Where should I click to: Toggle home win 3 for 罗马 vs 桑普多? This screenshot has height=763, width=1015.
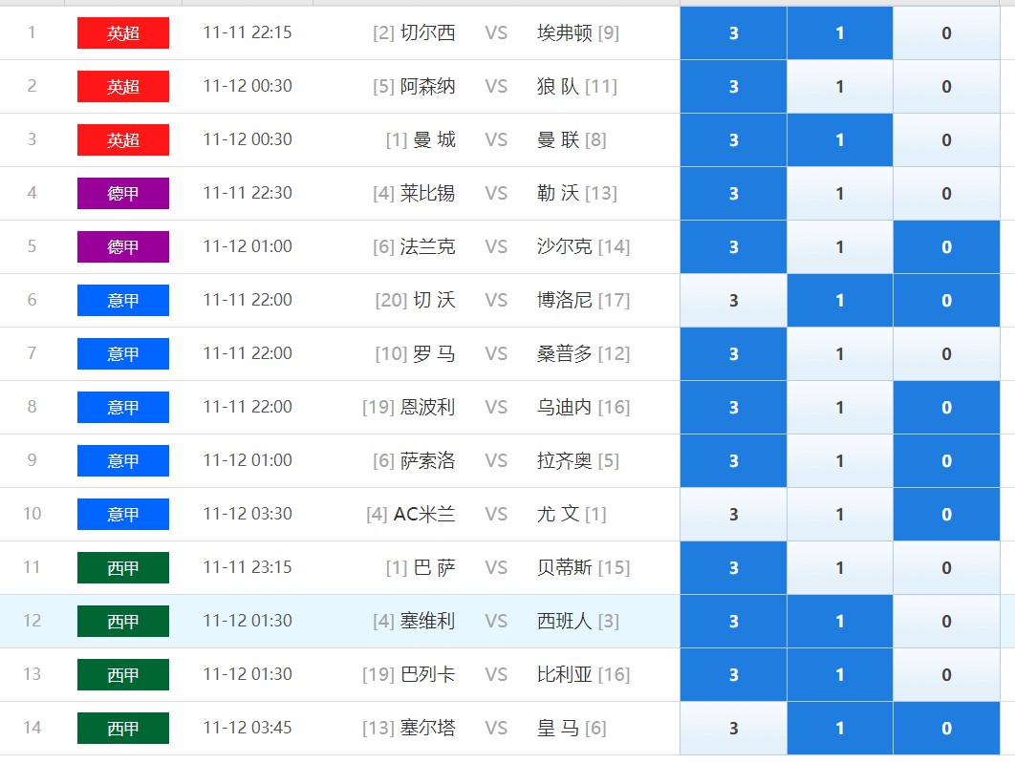(x=733, y=353)
